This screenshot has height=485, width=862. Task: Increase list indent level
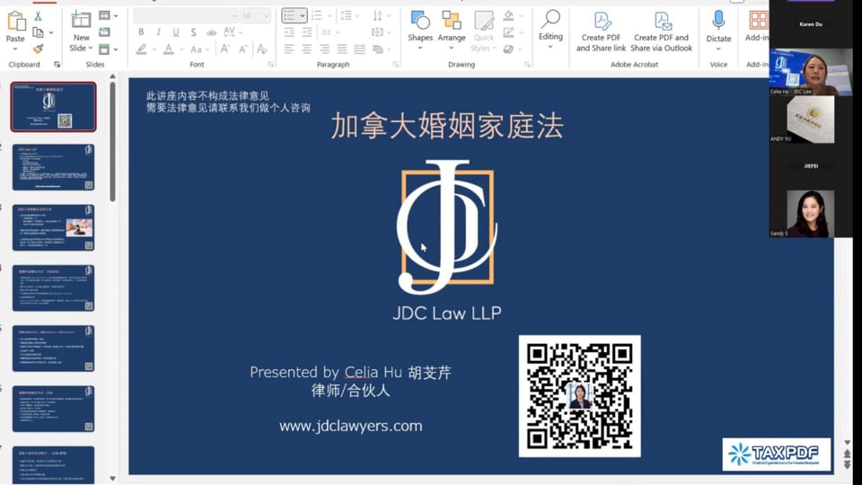coord(307,32)
